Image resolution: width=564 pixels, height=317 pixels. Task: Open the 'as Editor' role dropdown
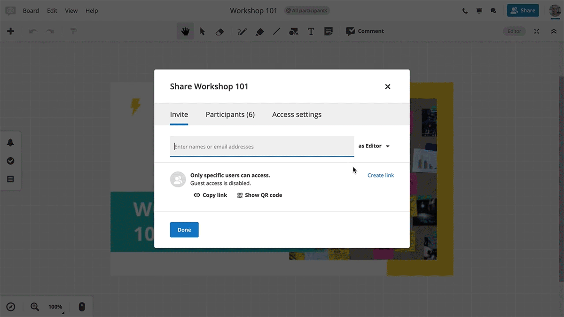(x=374, y=146)
